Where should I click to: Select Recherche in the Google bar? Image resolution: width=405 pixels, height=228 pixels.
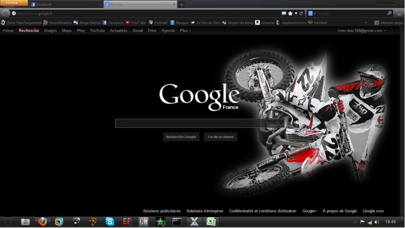pos(29,30)
